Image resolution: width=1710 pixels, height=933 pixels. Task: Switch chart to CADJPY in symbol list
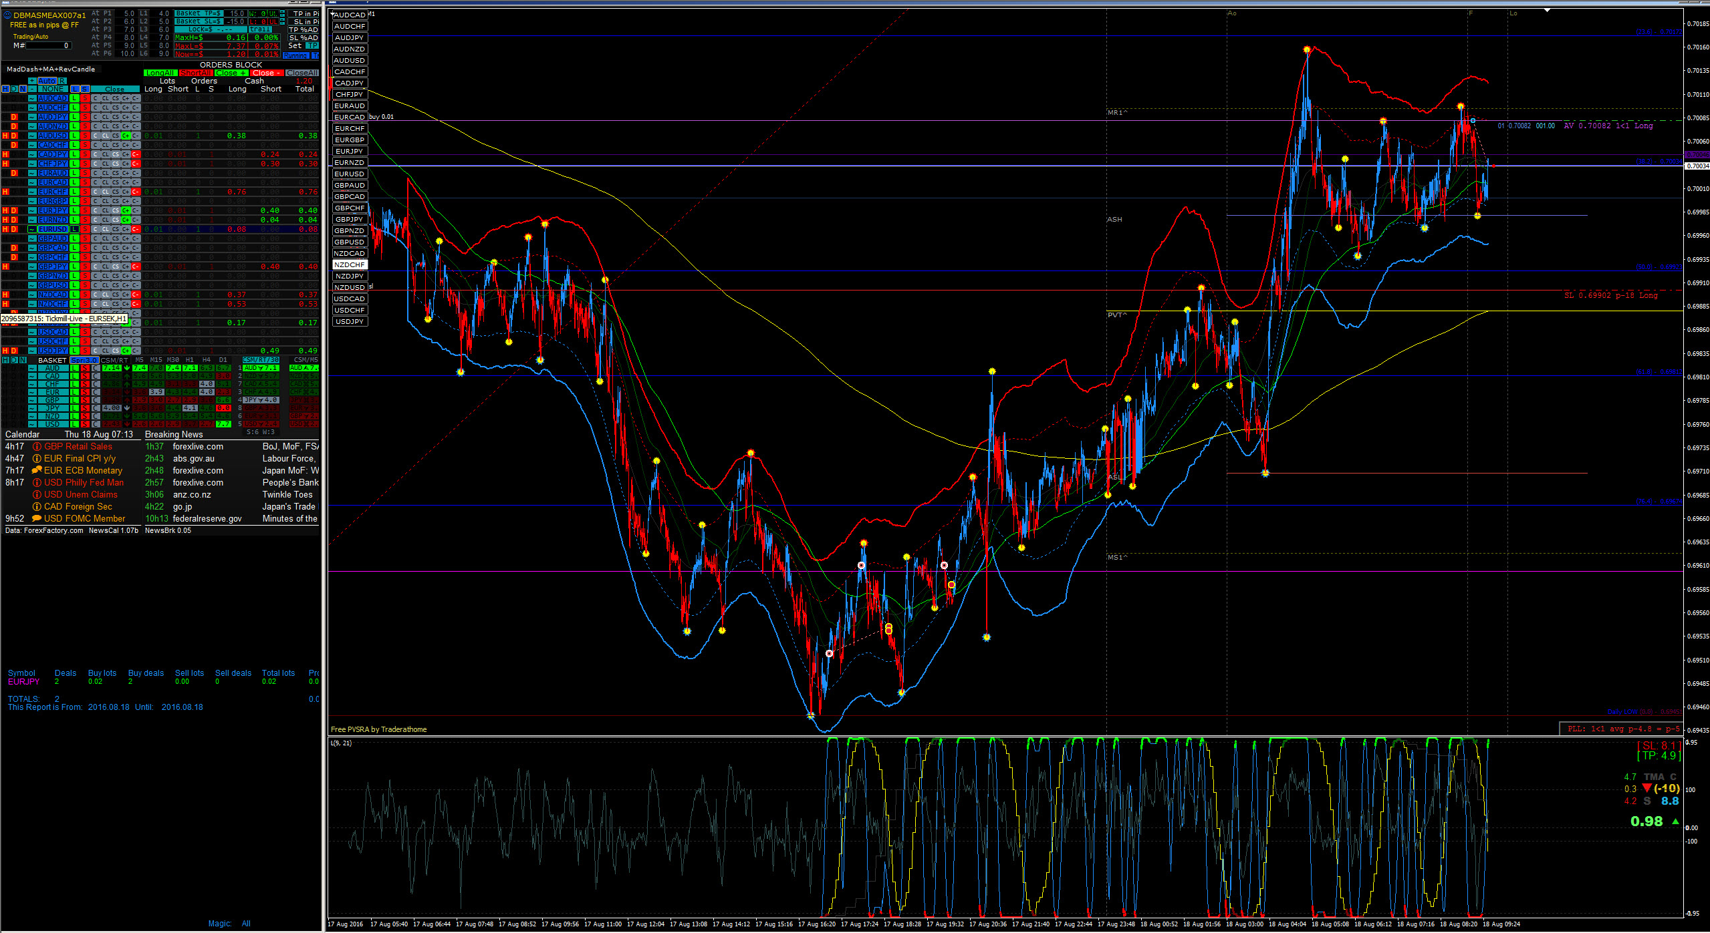click(350, 83)
